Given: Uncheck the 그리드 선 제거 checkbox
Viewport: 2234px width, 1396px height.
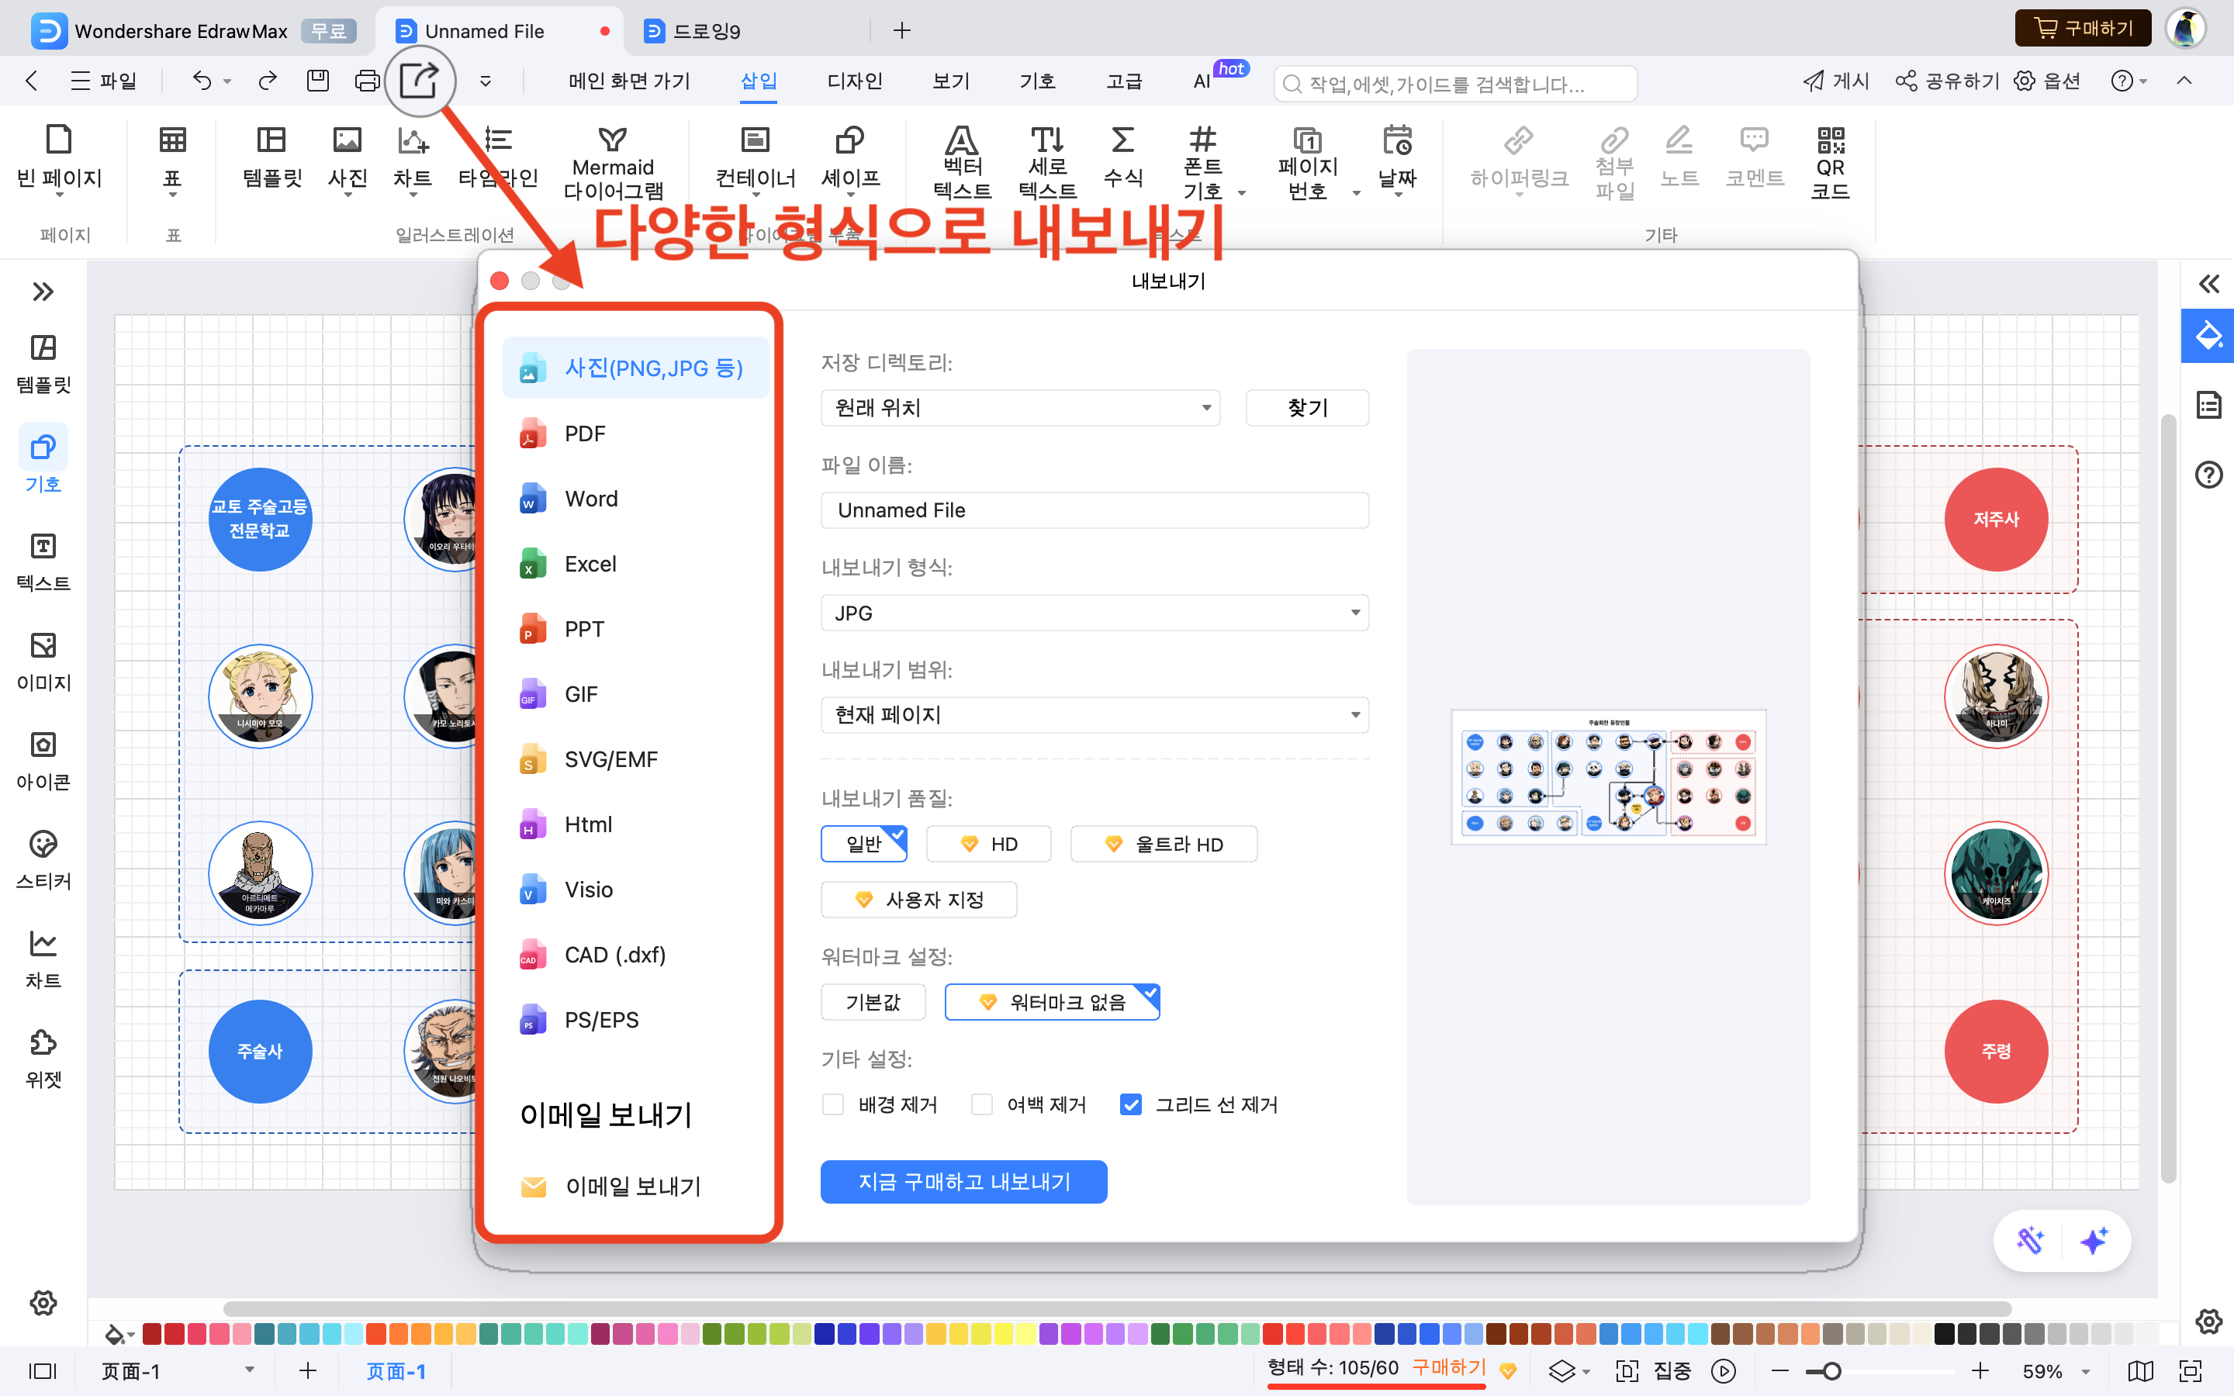Looking at the screenshot, I should [x=1131, y=1104].
